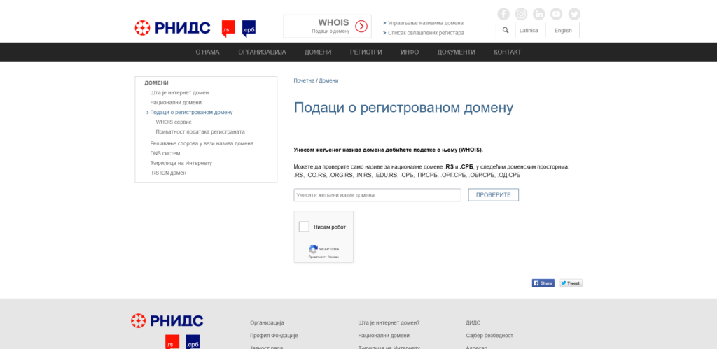The height and width of the screenshot is (349, 717).
Task: Expand 'Подаци о регистрованом домену' sidebar item
Action: pos(191,112)
